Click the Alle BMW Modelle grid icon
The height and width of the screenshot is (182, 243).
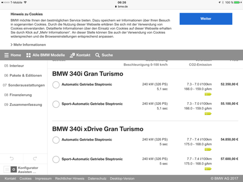28,55
